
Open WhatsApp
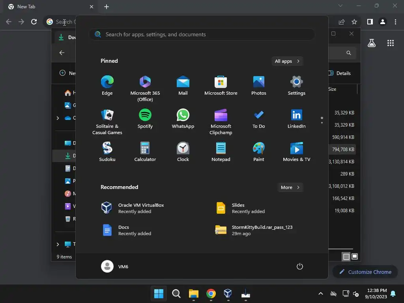click(183, 119)
